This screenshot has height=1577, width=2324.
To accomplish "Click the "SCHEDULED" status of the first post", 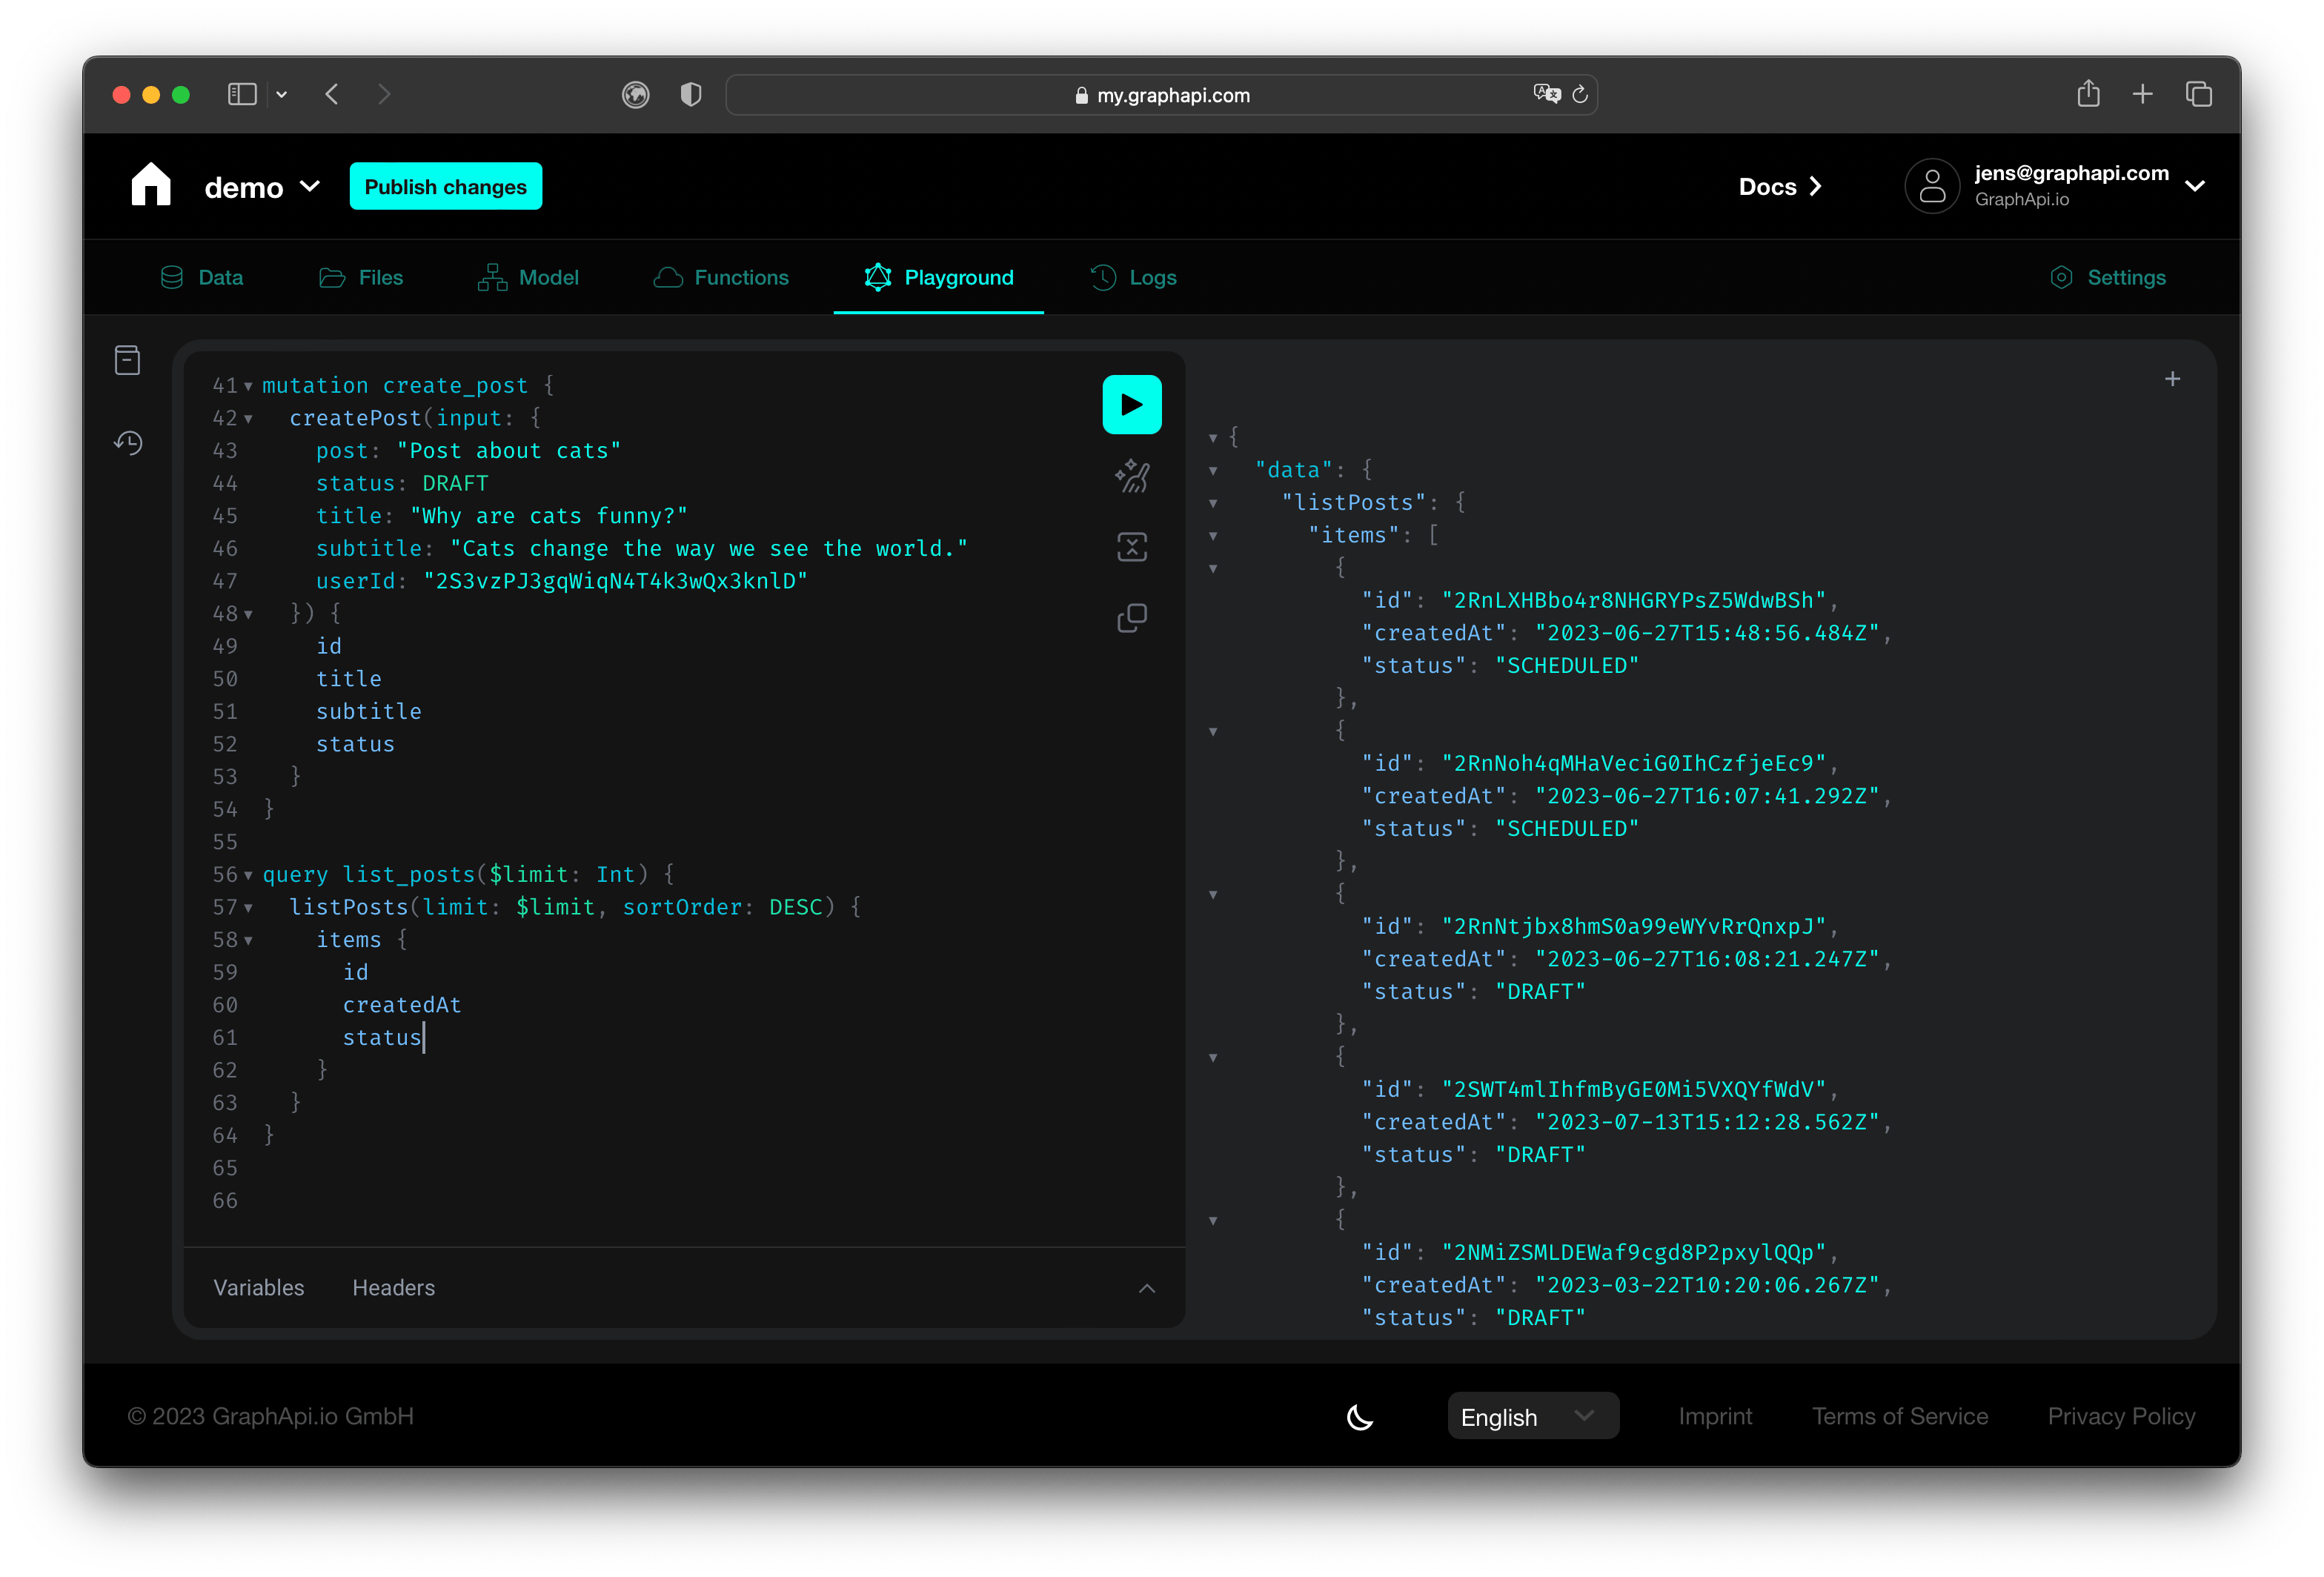I will click(x=1566, y=666).
